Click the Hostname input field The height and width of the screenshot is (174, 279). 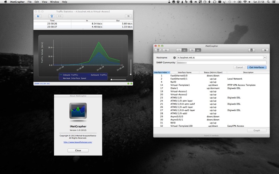[220, 57]
